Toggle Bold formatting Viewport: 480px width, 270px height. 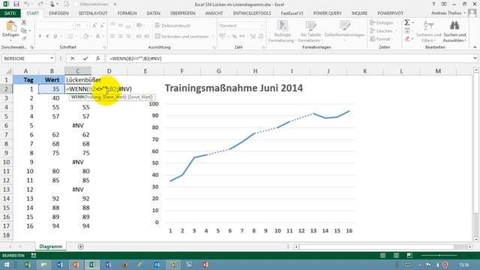coord(40,37)
